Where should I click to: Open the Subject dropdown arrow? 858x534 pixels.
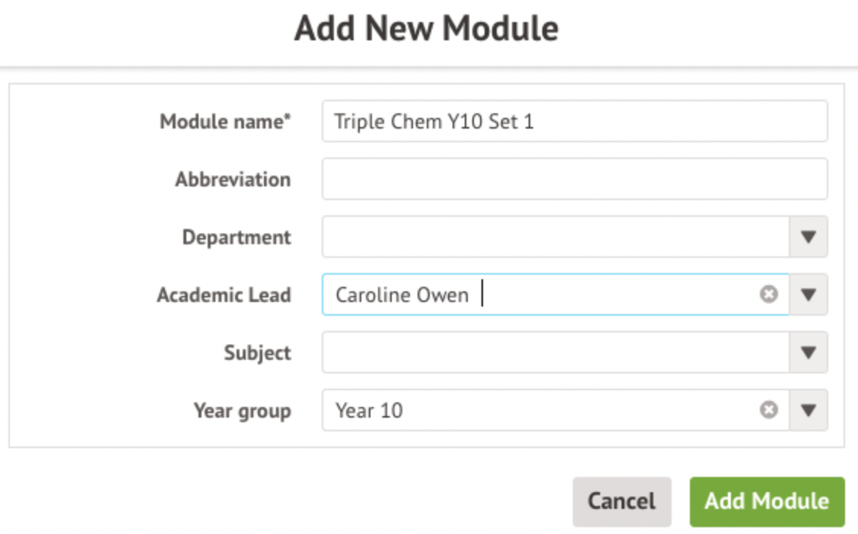pyautogui.click(x=808, y=352)
